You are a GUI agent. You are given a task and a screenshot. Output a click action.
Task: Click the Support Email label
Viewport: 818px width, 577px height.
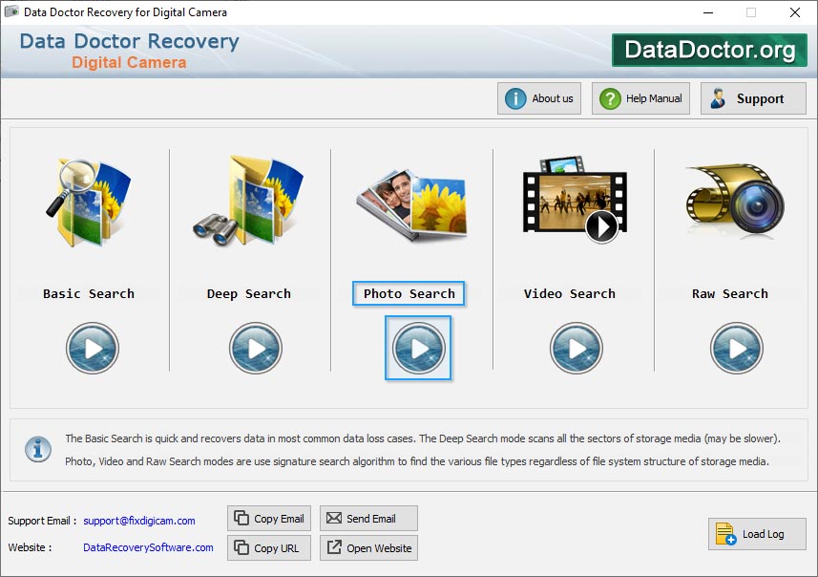[x=42, y=521]
